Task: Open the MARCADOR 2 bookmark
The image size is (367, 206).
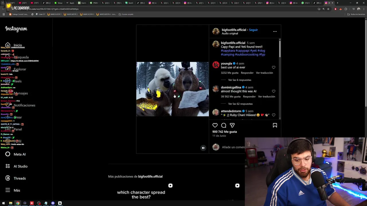Action: pos(71,14)
